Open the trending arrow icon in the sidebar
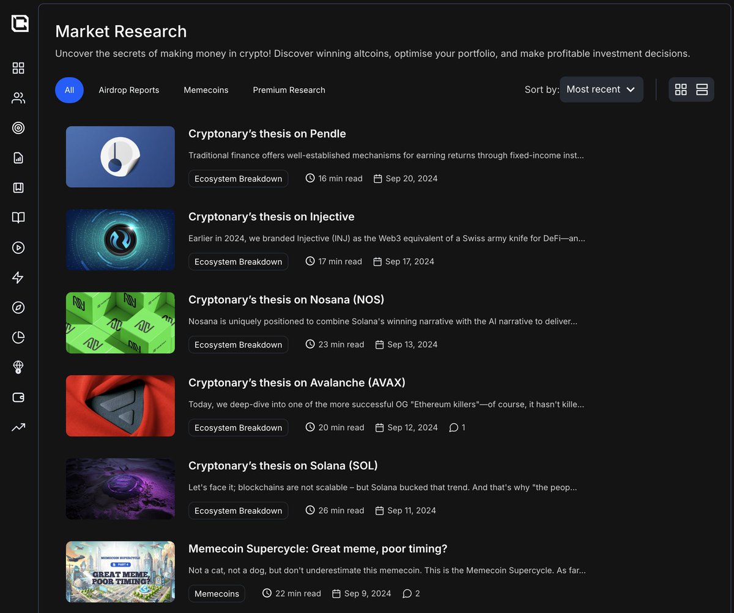This screenshot has height=613, width=734. 18,427
